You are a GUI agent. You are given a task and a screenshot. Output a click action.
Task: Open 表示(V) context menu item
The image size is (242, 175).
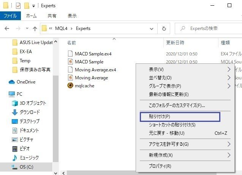(x=185, y=69)
